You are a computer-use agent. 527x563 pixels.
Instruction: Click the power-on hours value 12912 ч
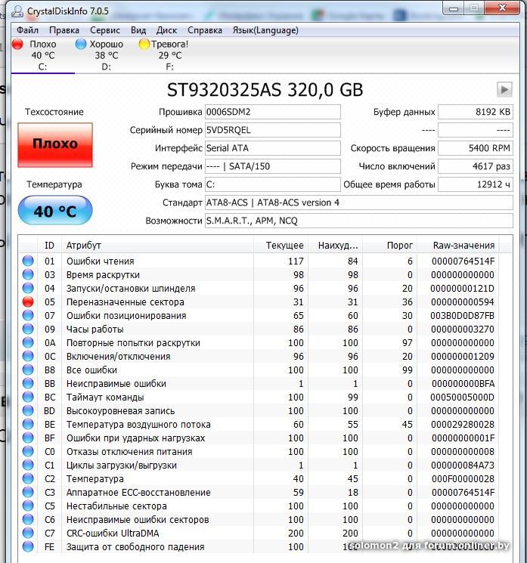coord(476,184)
